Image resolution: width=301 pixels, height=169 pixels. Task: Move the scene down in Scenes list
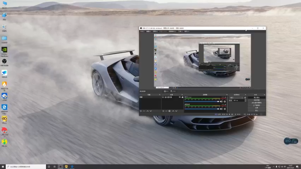(x=151, y=111)
